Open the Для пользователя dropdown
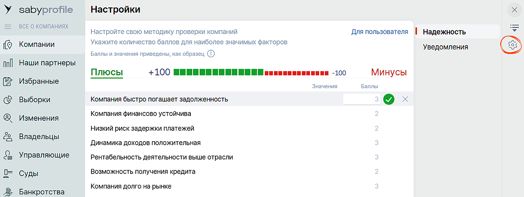The height and width of the screenshot is (197, 524). coord(380,32)
